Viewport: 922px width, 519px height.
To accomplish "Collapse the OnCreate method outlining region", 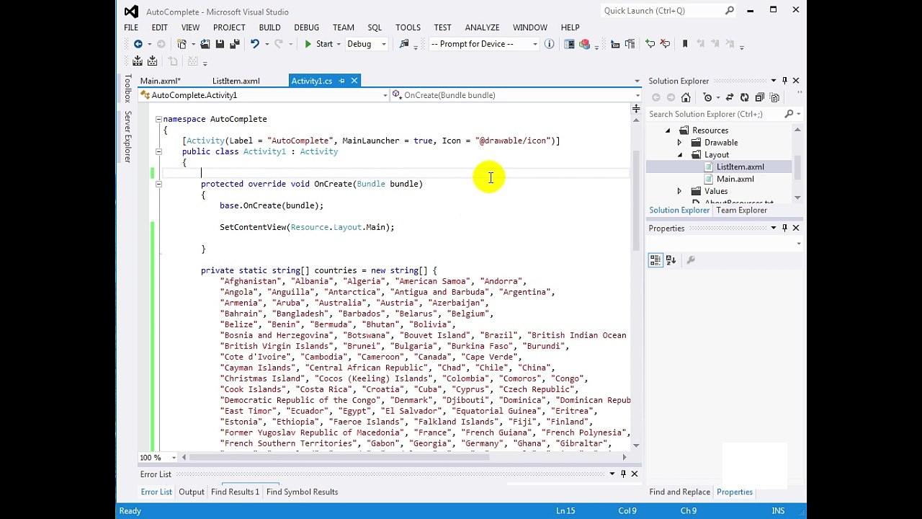I will (158, 184).
